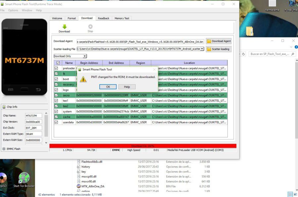Expand the Download Only mode dropdown
This screenshot has width=298, height=197.
pyautogui.click(x=85, y=56)
